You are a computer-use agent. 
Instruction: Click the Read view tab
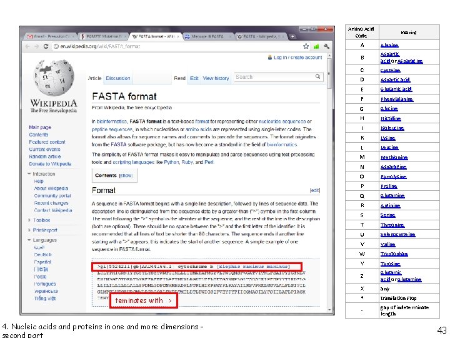(x=179, y=78)
